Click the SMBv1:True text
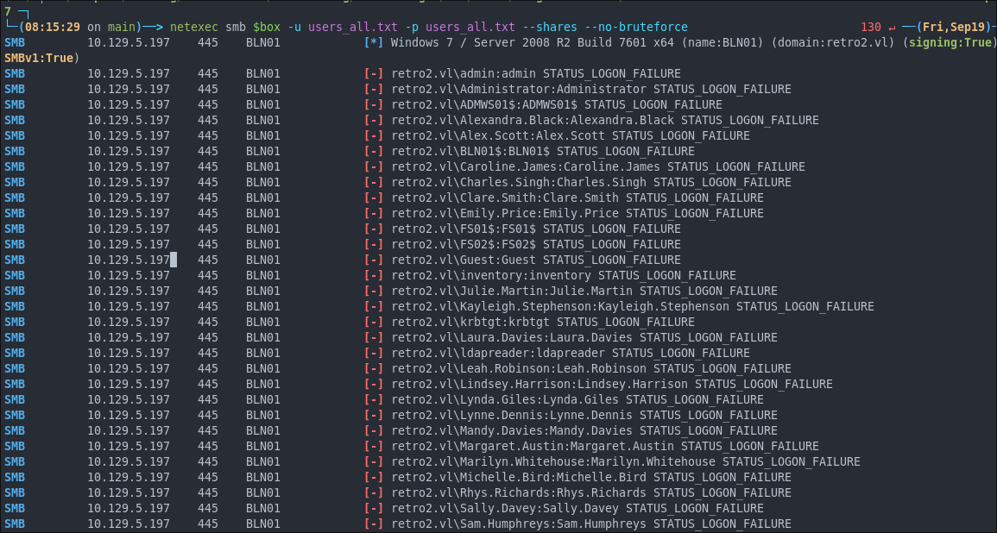Screen dimensions: 997x533 (x=39, y=58)
